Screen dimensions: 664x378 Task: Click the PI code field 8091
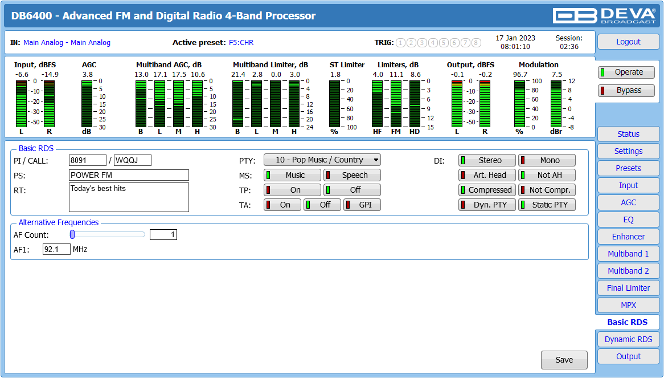(88, 160)
